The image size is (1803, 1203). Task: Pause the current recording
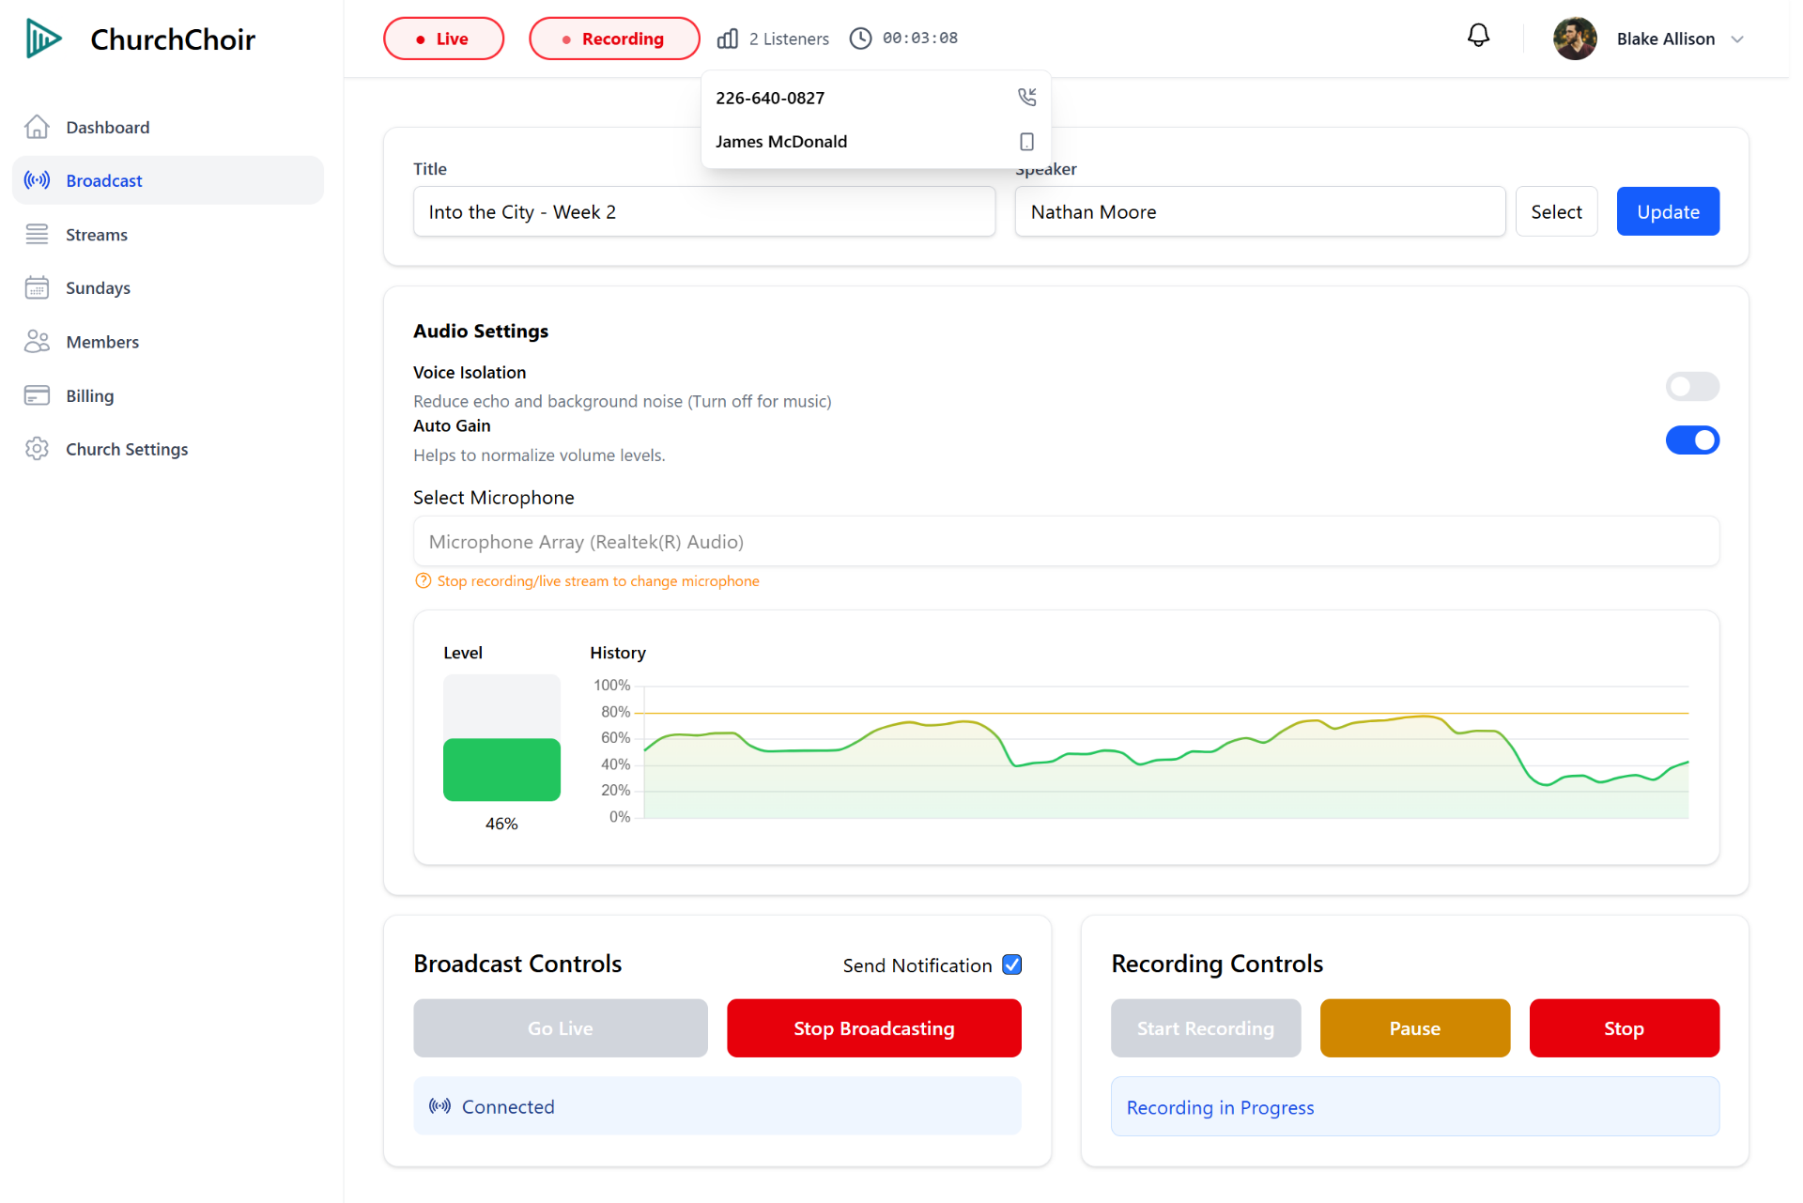coord(1413,1027)
